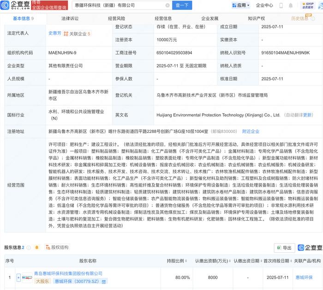Open the notification bell in the header
Screen dimensions: 323x290
[291, 6]
